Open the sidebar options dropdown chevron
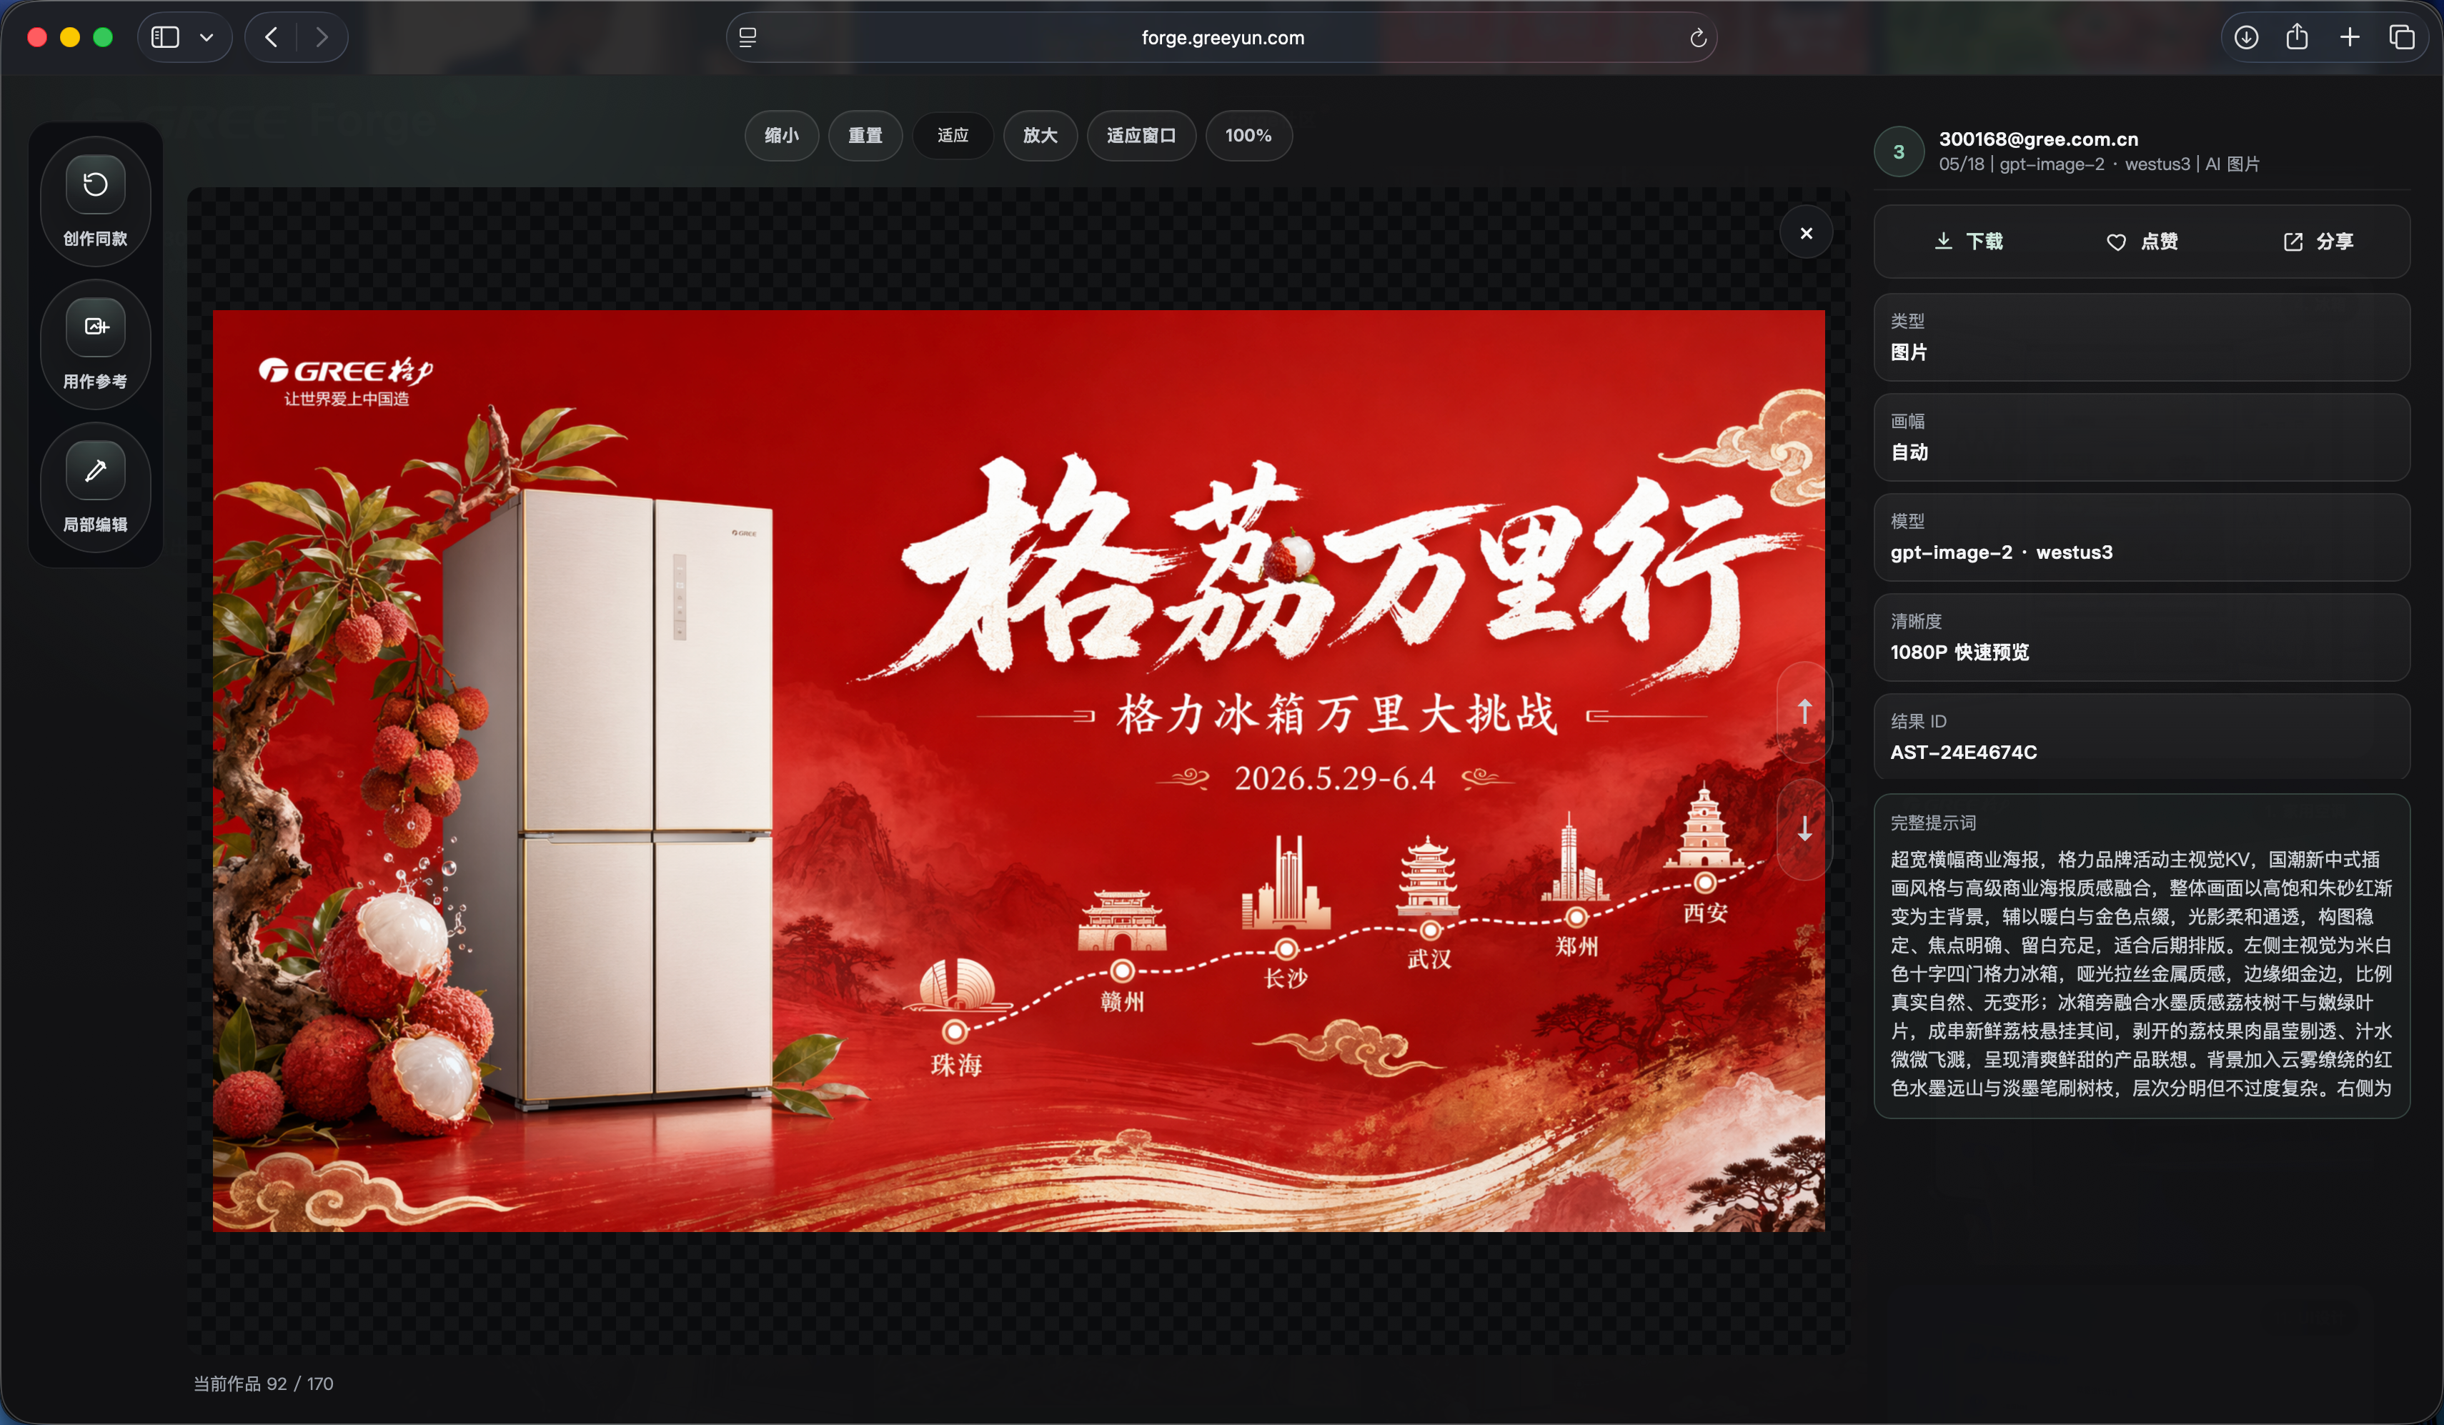The height and width of the screenshot is (1425, 2444). point(207,38)
